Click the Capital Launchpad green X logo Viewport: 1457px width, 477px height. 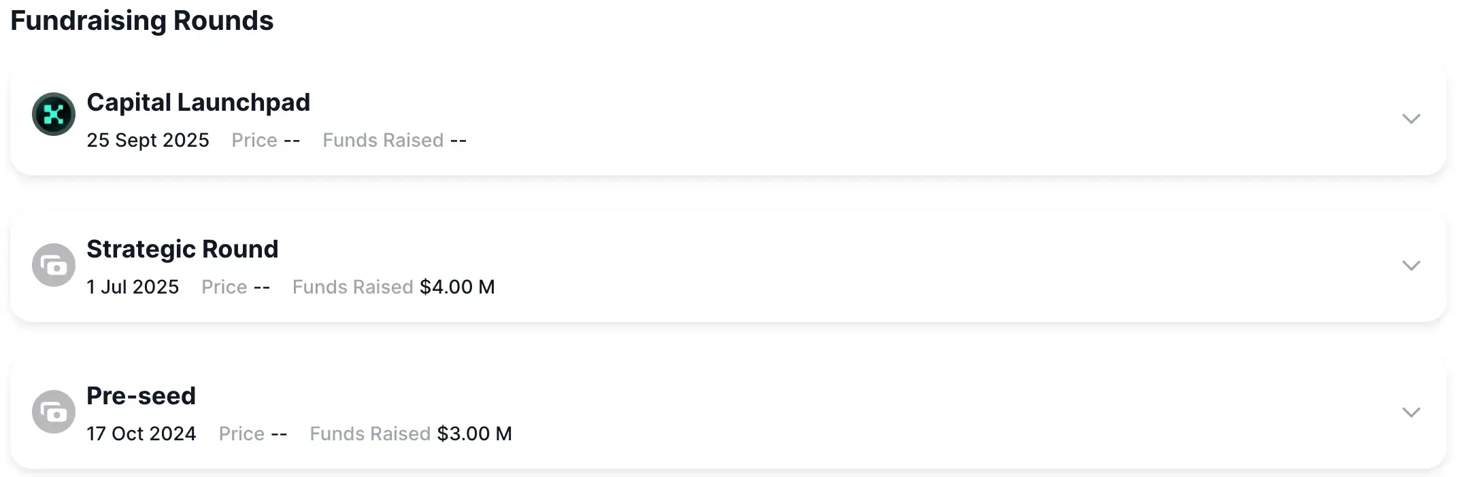coord(53,114)
